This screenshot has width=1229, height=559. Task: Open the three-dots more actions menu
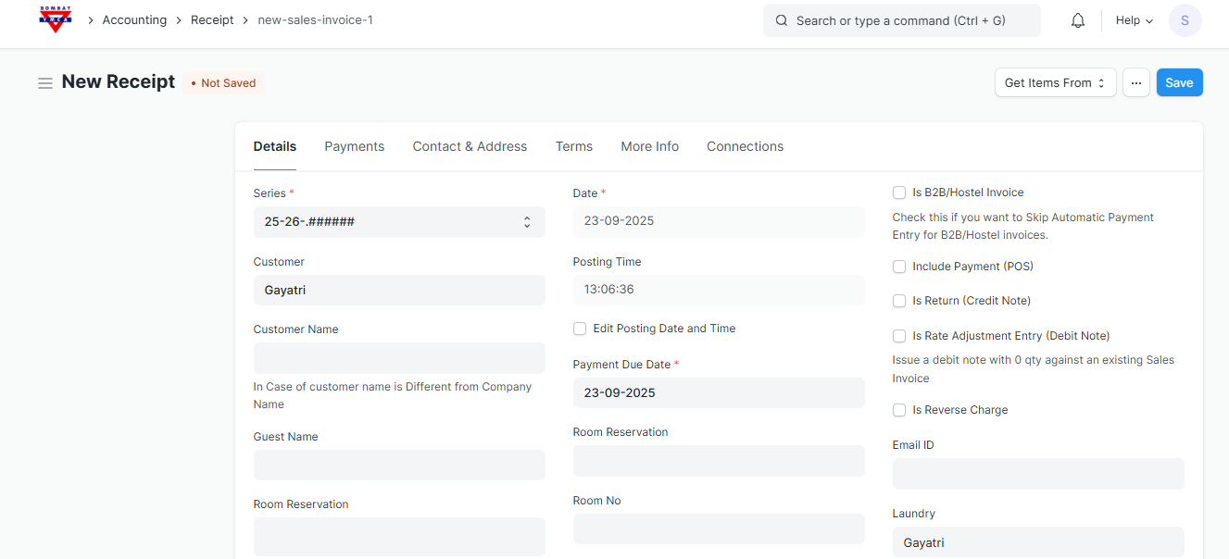point(1135,82)
